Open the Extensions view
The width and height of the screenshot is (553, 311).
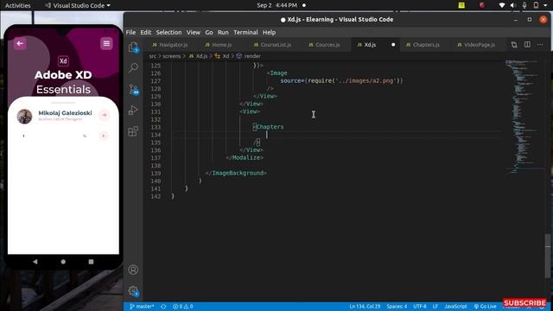(x=133, y=131)
